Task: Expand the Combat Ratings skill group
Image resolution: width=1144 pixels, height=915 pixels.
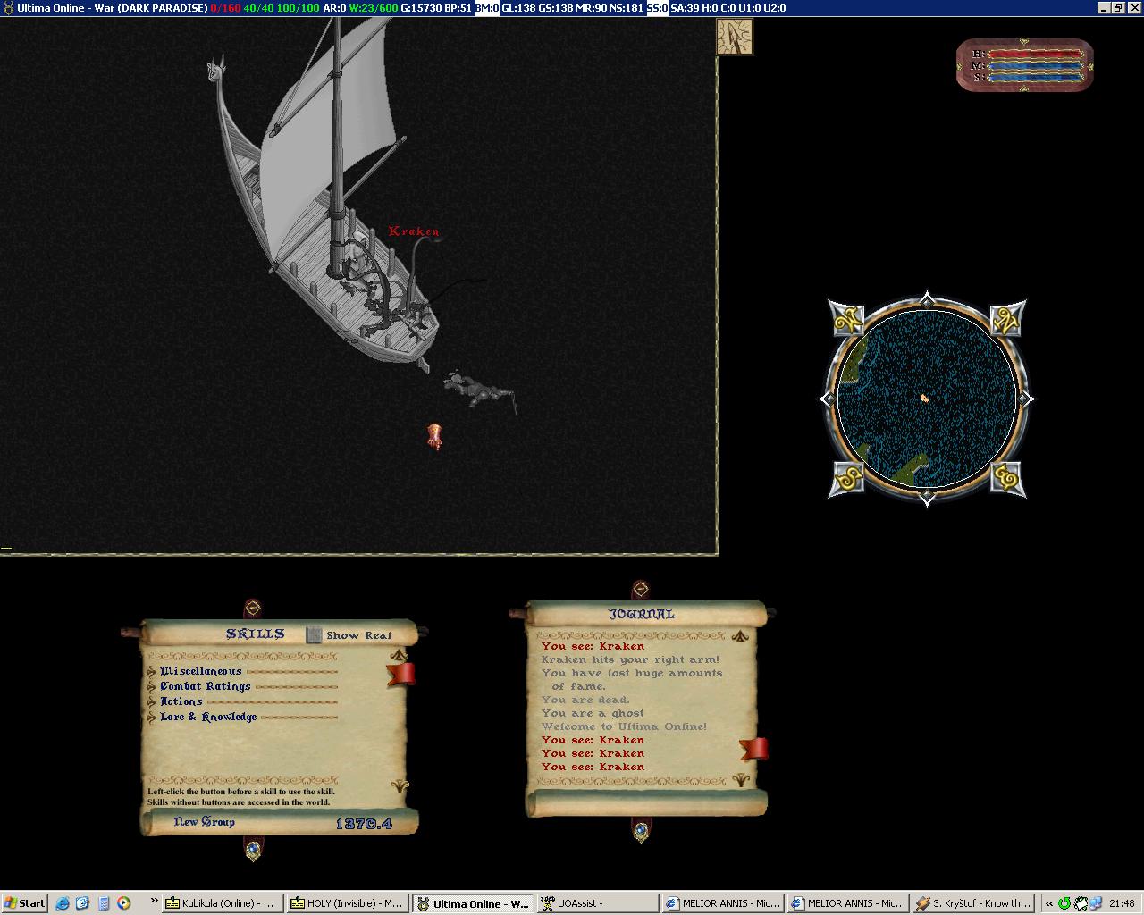Action: [x=152, y=686]
